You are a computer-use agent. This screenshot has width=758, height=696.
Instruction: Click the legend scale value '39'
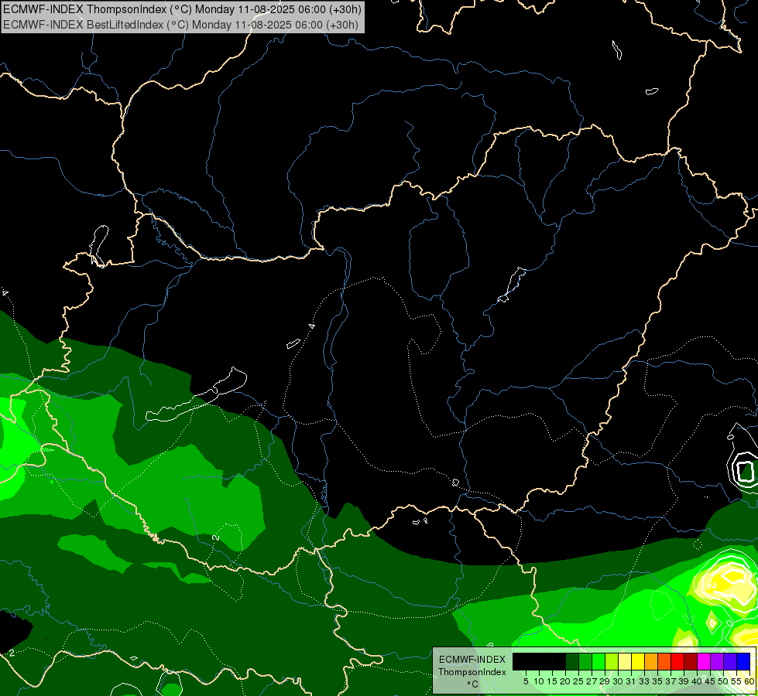(x=684, y=681)
